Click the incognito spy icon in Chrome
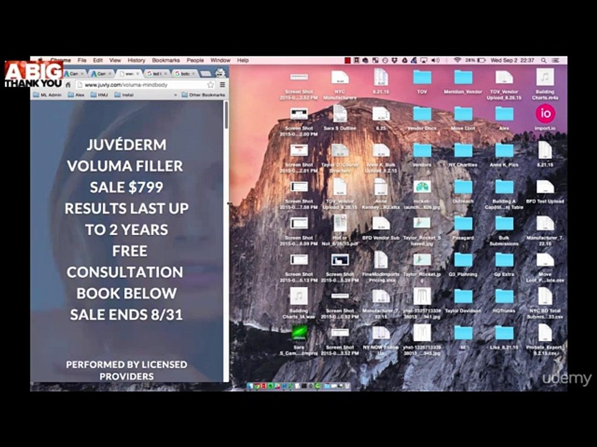The width and height of the screenshot is (597, 447). [220, 73]
